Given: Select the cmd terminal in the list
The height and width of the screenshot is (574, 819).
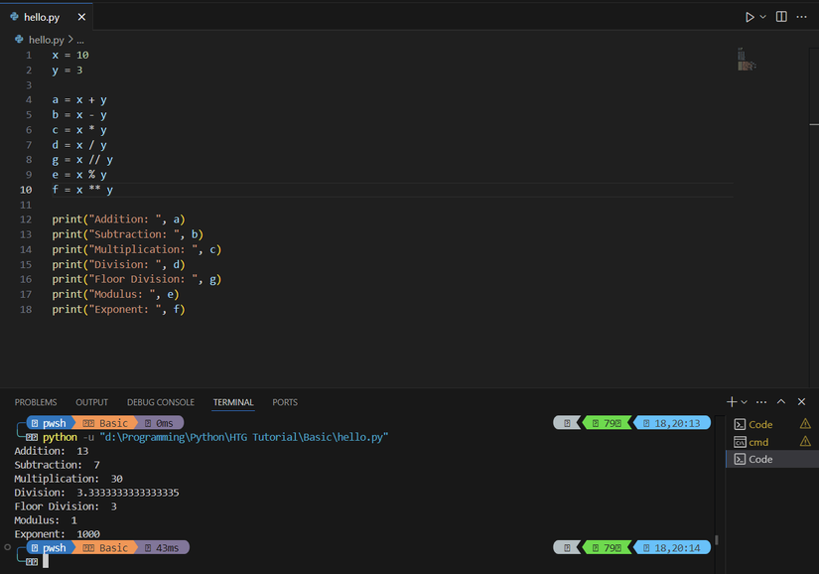Looking at the screenshot, I should click(x=756, y=442).
